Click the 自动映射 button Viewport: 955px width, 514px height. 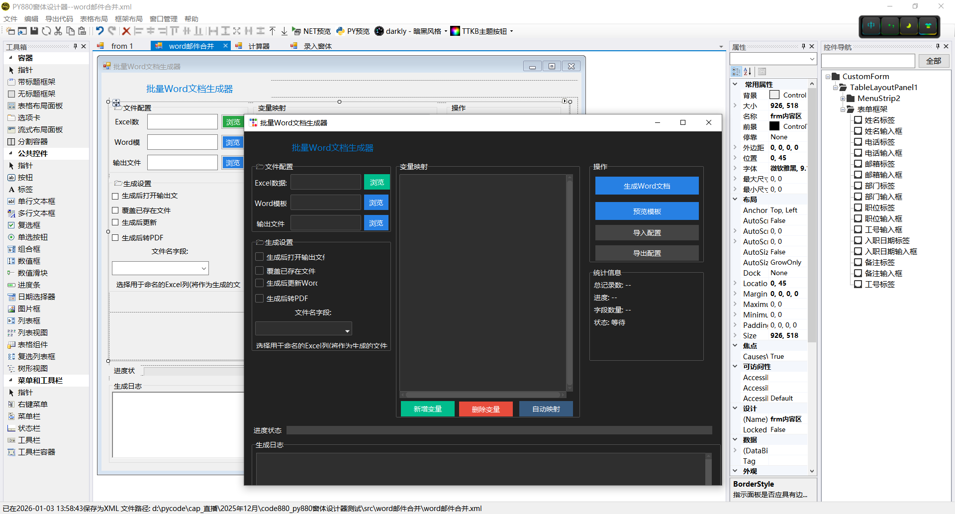546,409
